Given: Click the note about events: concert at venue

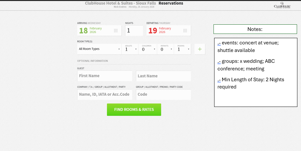Looking at the screenshot, I should [x=248, y=47].
